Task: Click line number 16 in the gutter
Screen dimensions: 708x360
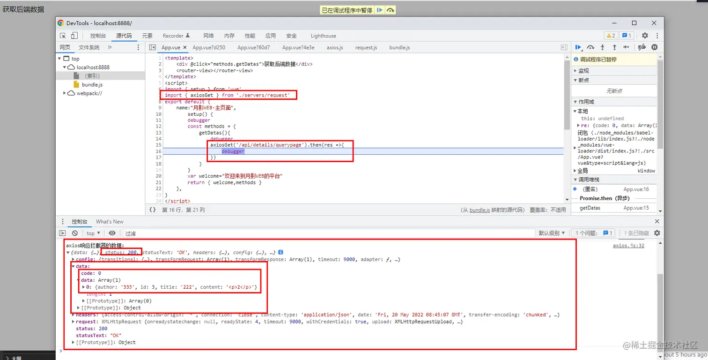Action: click(159, 151)
